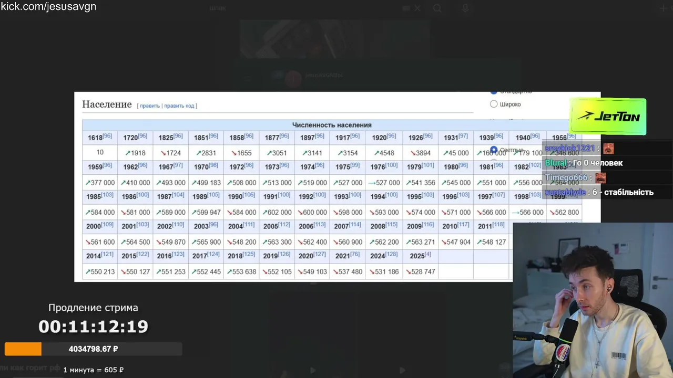Image resolution: width=673 pixels, height=378 pixels.
Task: Click the orange donation progress bar
Action: [x=93, y=349]
